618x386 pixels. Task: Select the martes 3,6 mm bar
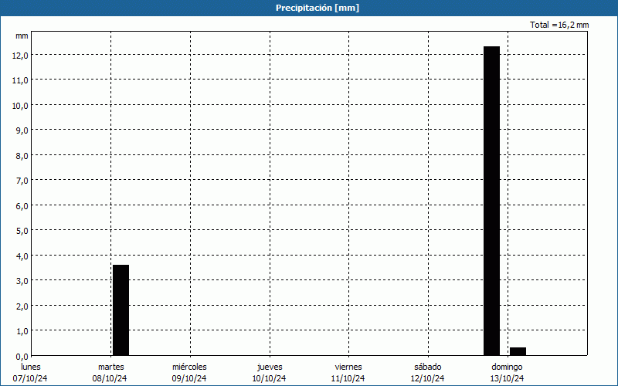click(121, 310)
